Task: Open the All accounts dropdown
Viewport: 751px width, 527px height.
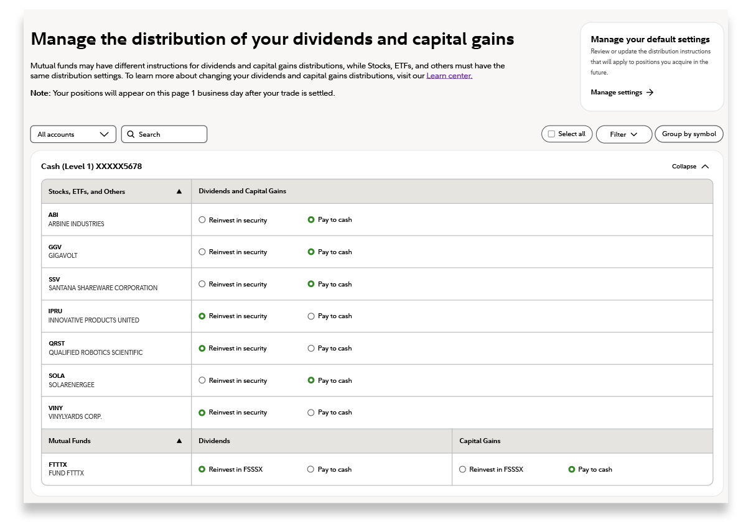Action: (73, 134)
